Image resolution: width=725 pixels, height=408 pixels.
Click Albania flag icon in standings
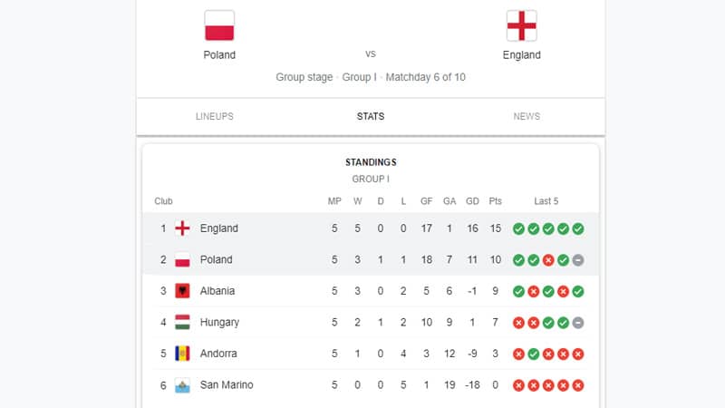(182, 291)
